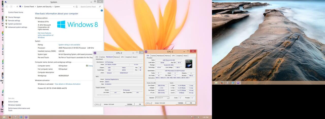Open Remote settings from the sidebar

[14, 21]
